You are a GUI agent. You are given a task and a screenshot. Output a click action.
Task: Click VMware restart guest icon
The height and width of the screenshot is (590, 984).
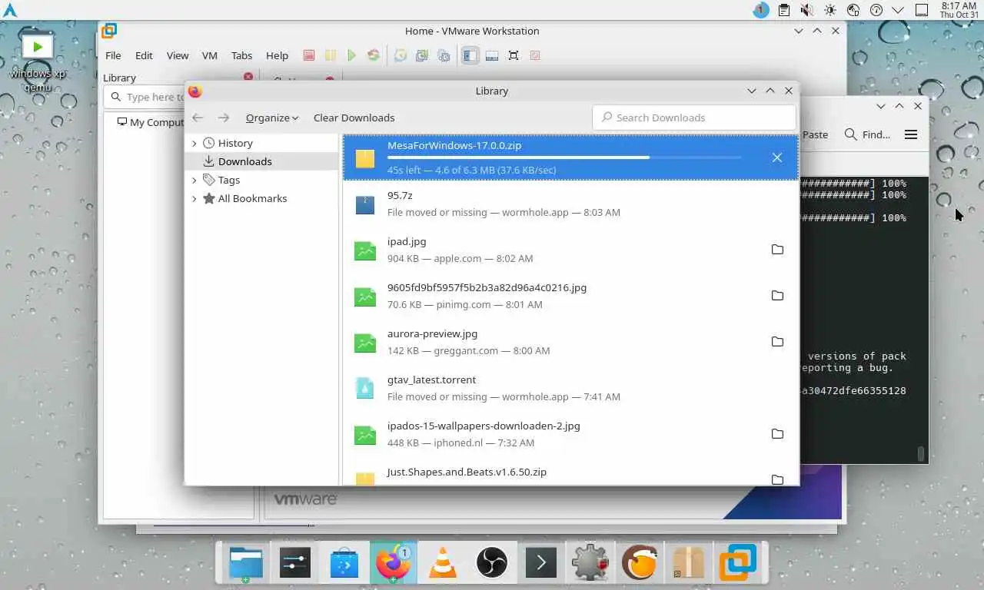pos(373,55)
